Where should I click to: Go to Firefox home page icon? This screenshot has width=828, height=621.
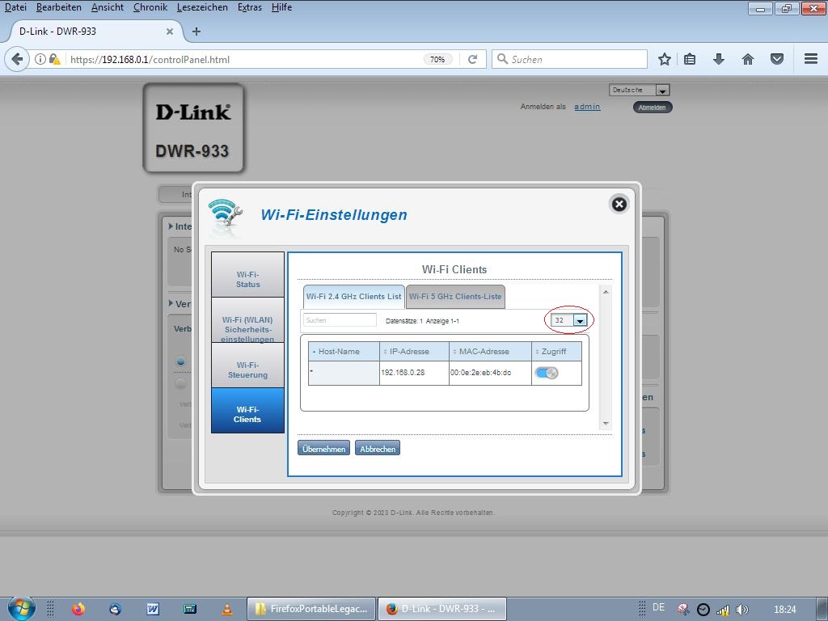[x=748, y=59]
